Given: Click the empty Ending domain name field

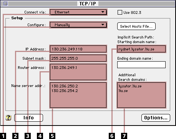Looking at the screenshot, I should click(141, 65).
